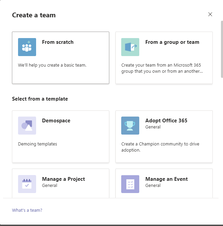Select the From scratch title
Viewport: 223px width, 226px height.
click(58, 42)
